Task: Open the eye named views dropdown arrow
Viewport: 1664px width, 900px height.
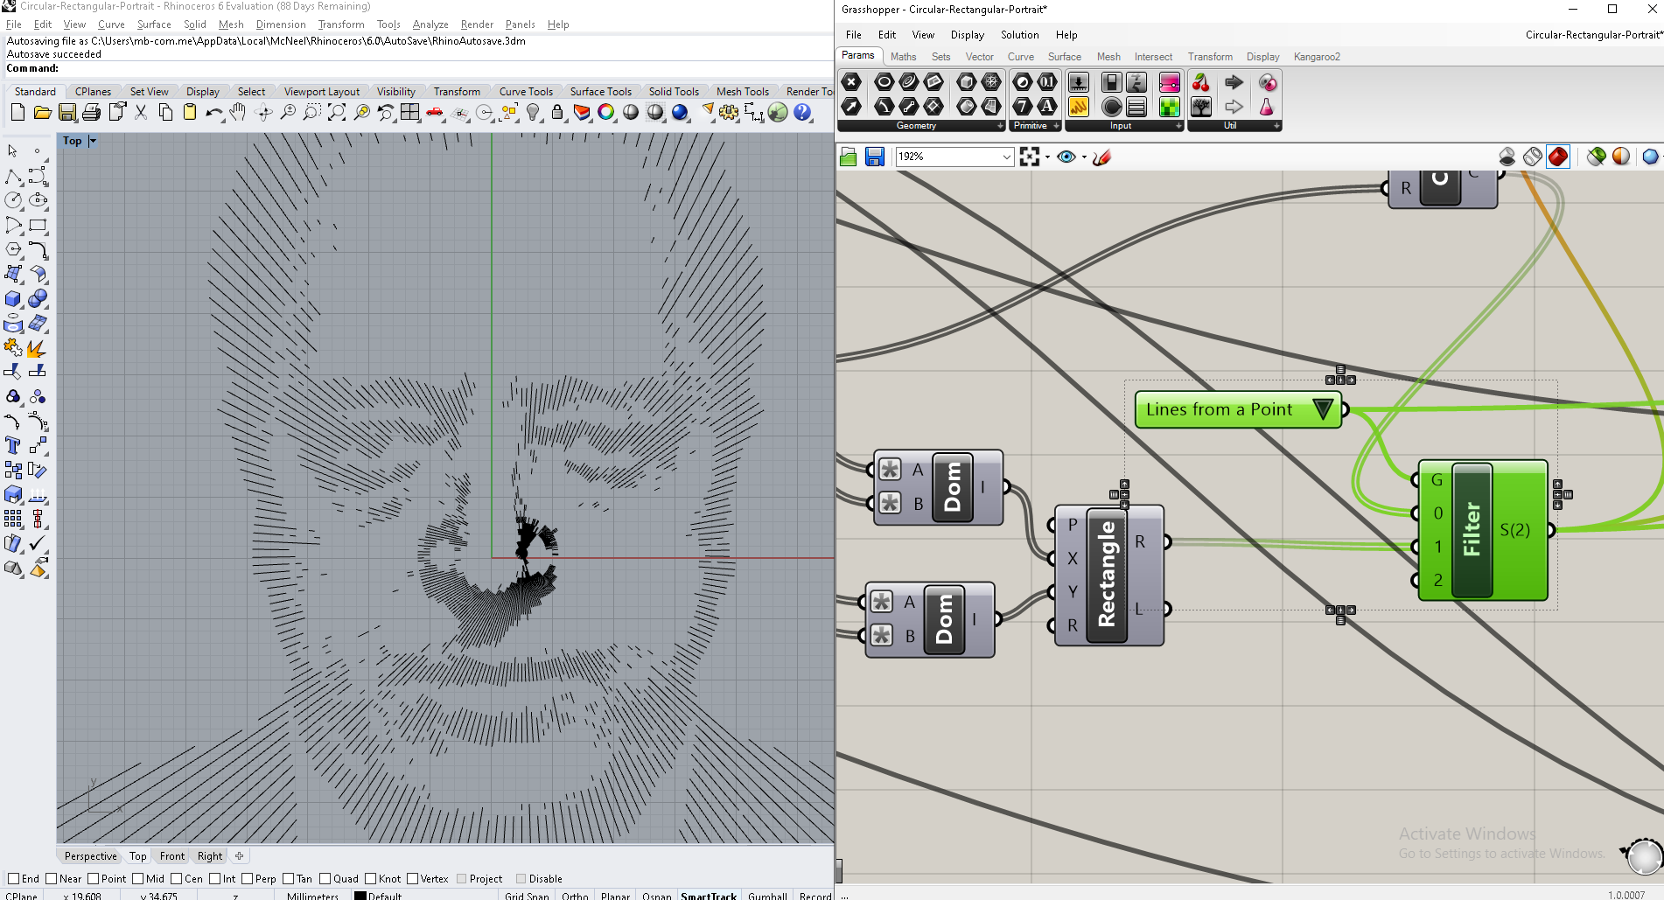Action: [1084, 157]
